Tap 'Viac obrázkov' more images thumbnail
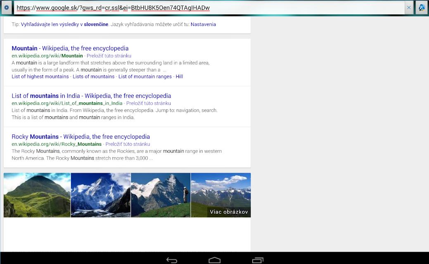 (x=221, y=195)
